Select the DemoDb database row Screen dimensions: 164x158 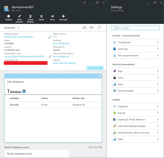point(53,105)
